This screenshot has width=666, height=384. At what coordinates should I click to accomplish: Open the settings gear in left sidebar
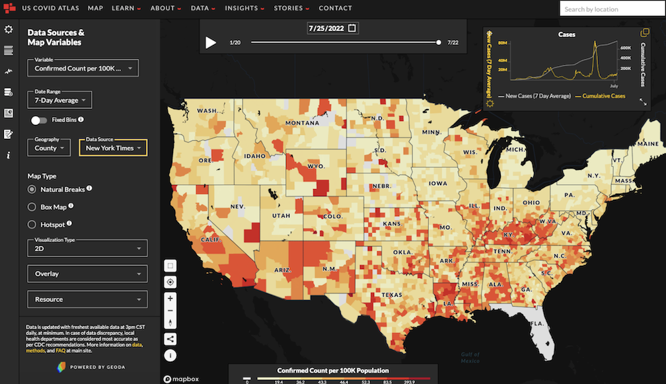point(9,30)
